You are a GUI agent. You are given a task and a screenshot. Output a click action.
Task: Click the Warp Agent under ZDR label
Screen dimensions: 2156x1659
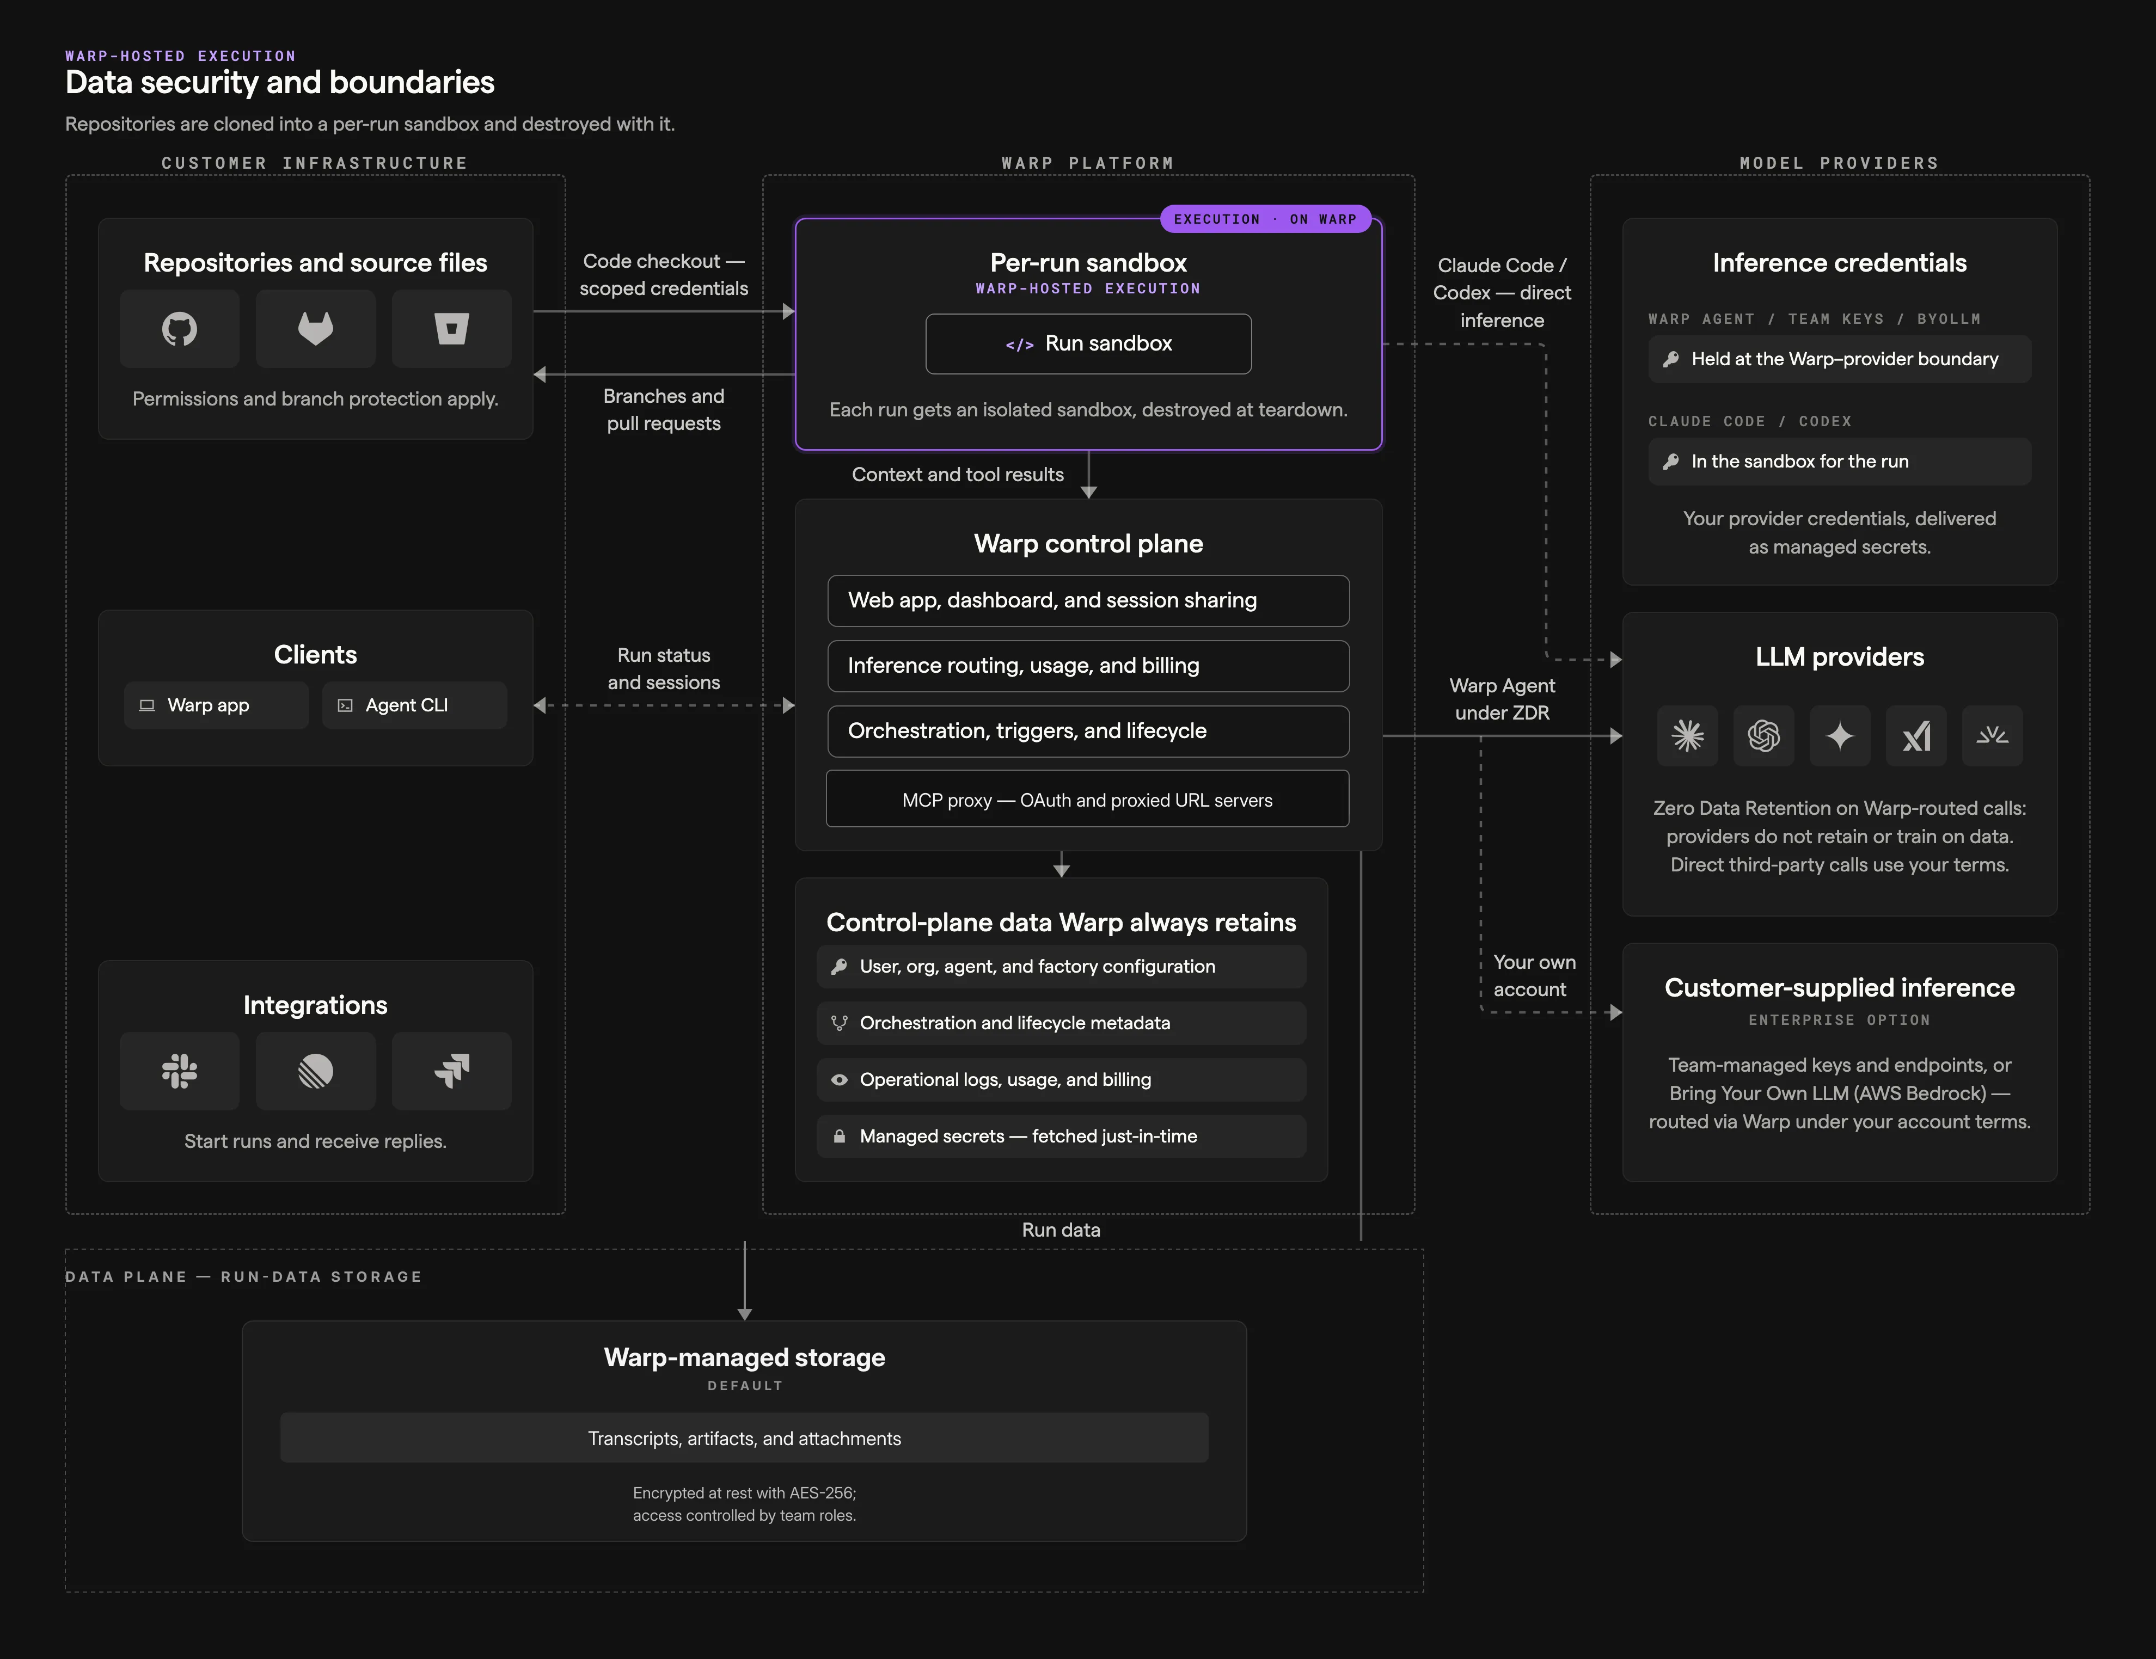click(x=1502, y=700)
